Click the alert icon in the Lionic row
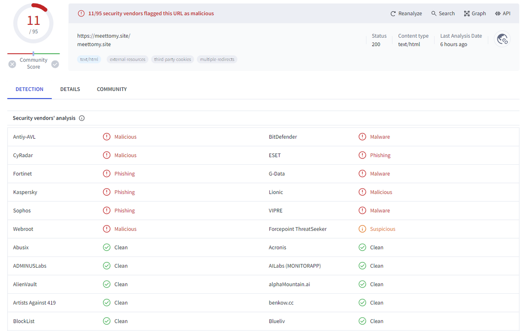Viewport: 528px width, 331px height. click(362, 192)
